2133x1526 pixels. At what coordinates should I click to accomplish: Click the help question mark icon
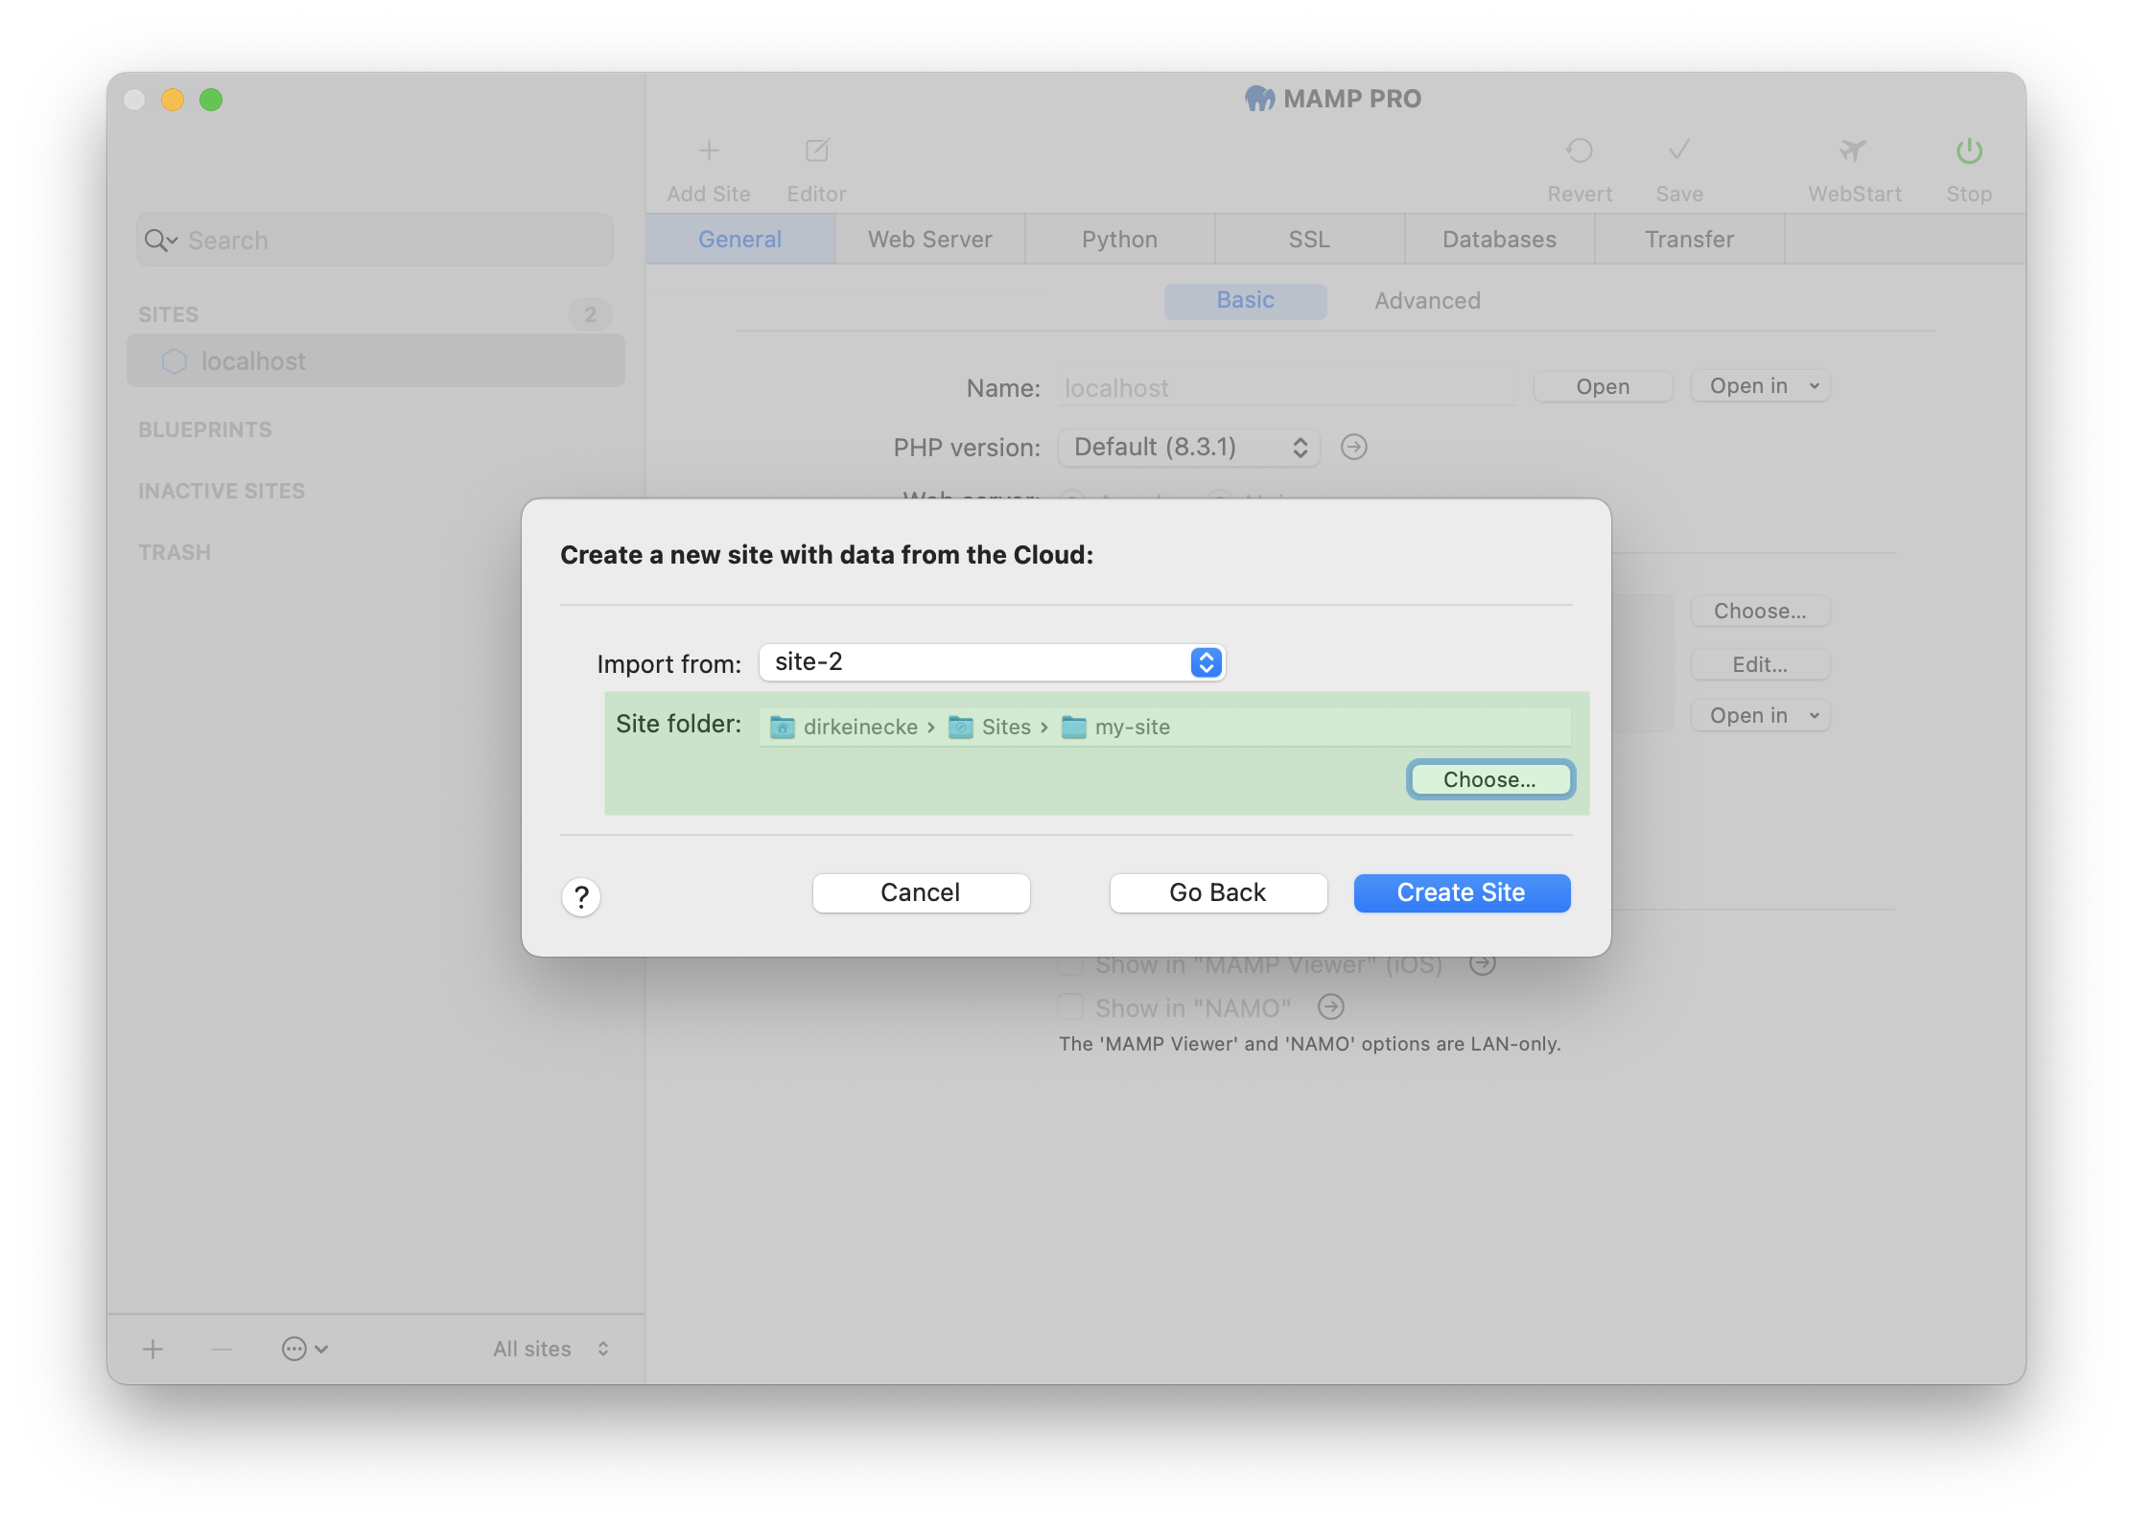pos(580,895)
